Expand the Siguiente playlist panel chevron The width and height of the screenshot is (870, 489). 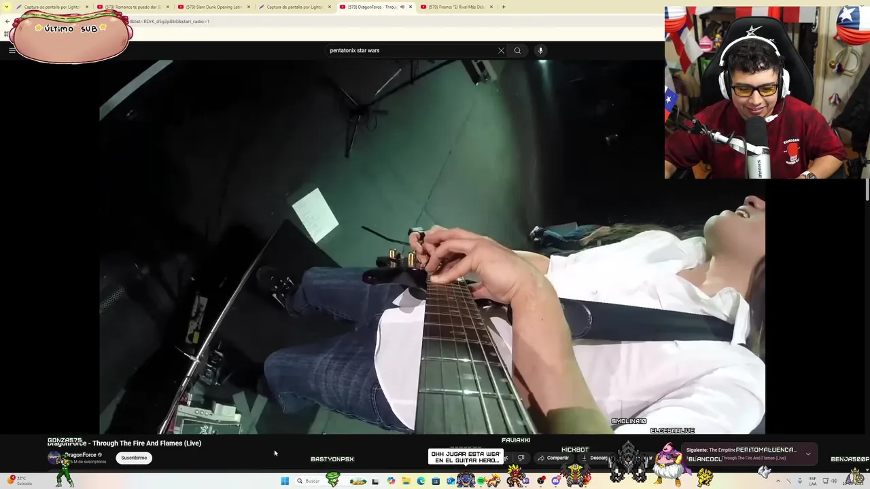[x=808, y=454]
